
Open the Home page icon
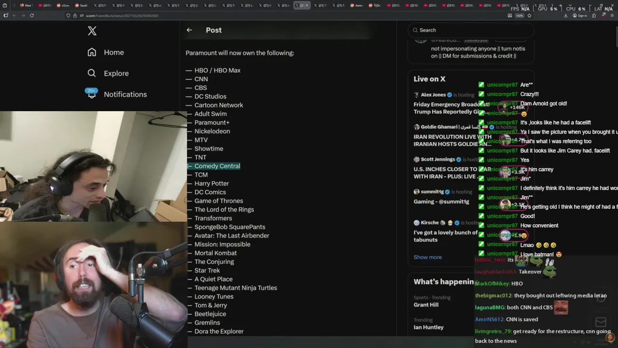pos(92,52)
